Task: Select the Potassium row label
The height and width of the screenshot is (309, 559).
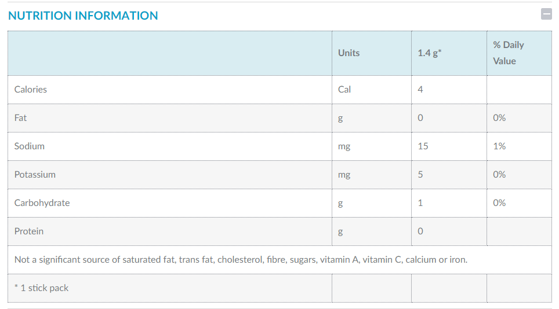Action: (35, 174)
